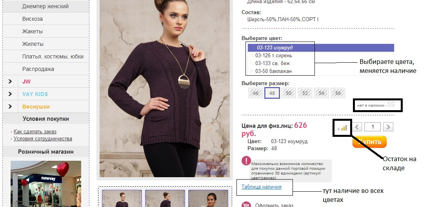Click the stock level bars icon
Viewport: 429px width, 207px height.
pos(344,128)
